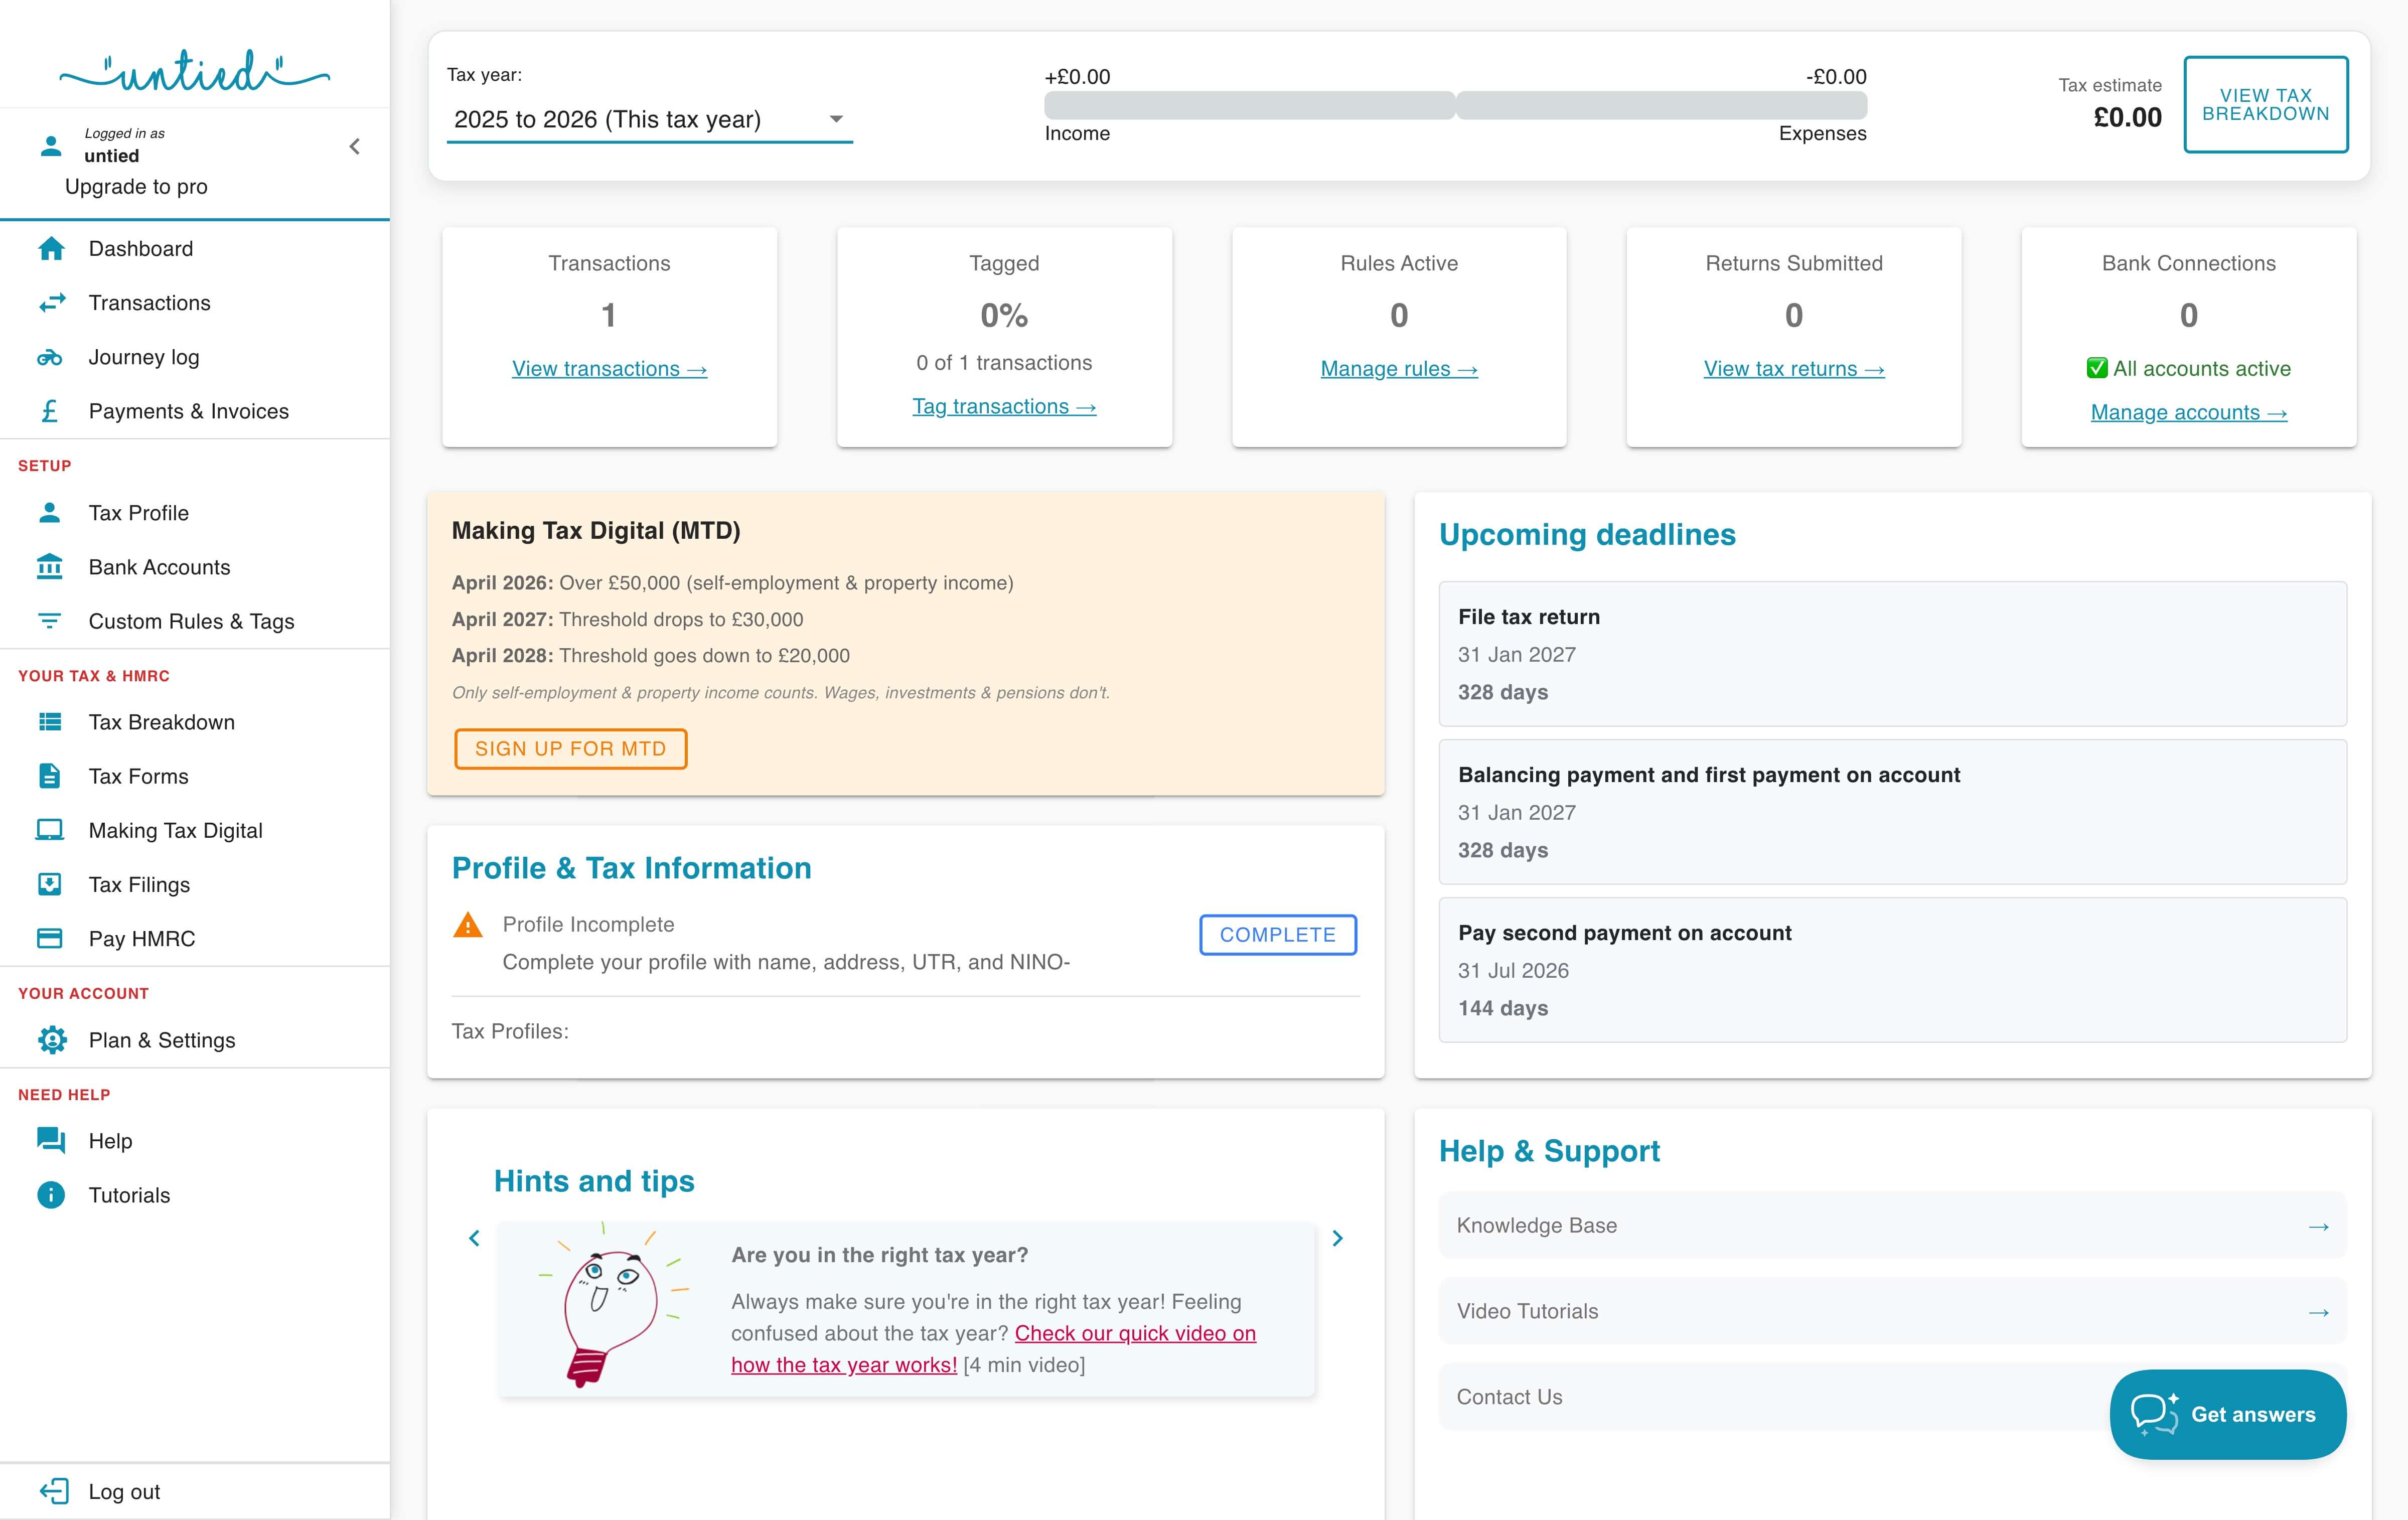Screen dimensions: 2408x1520
Task: Toggle the 'All accounts active' checkbox indicator
Action: coord(2097,368)
